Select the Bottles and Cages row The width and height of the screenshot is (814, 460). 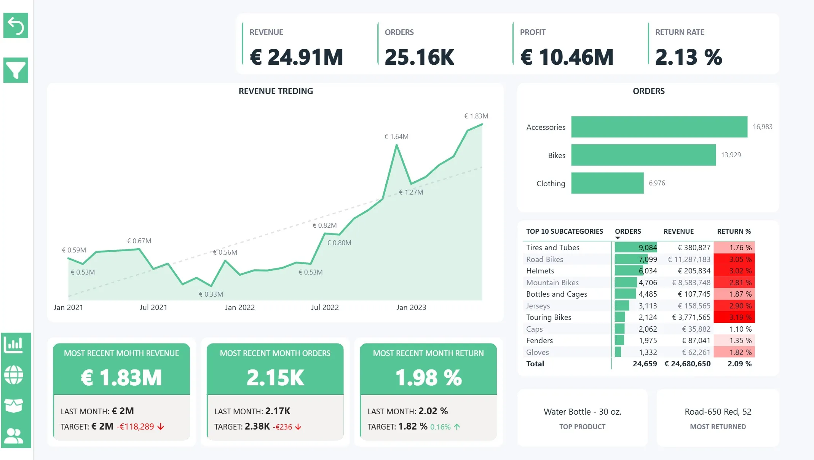[639, 294]
